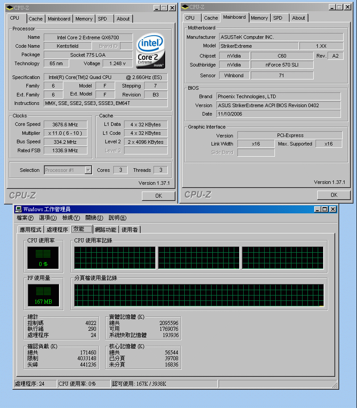Click status bar 認可使用: 167K / 3938K
Viewport: 357px width, 408px height.
click(165, 384)
